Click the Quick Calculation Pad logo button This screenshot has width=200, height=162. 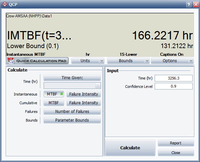click(37, 60)
